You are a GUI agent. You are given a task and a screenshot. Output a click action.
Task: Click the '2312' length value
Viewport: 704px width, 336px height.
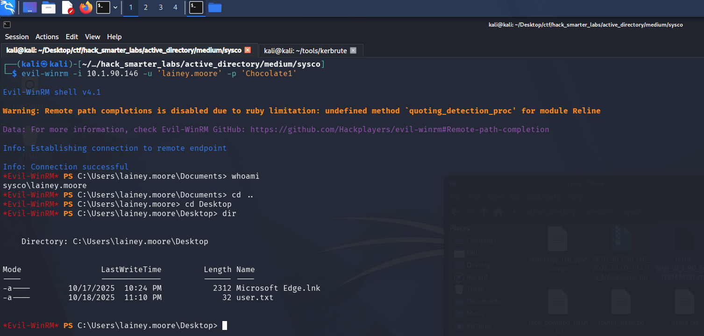click(222, 288)
